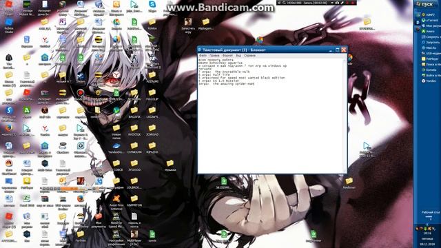Open the Amigo browser desktop shortcut
This screenshot has height=248, width=441.
pos(27,112)
